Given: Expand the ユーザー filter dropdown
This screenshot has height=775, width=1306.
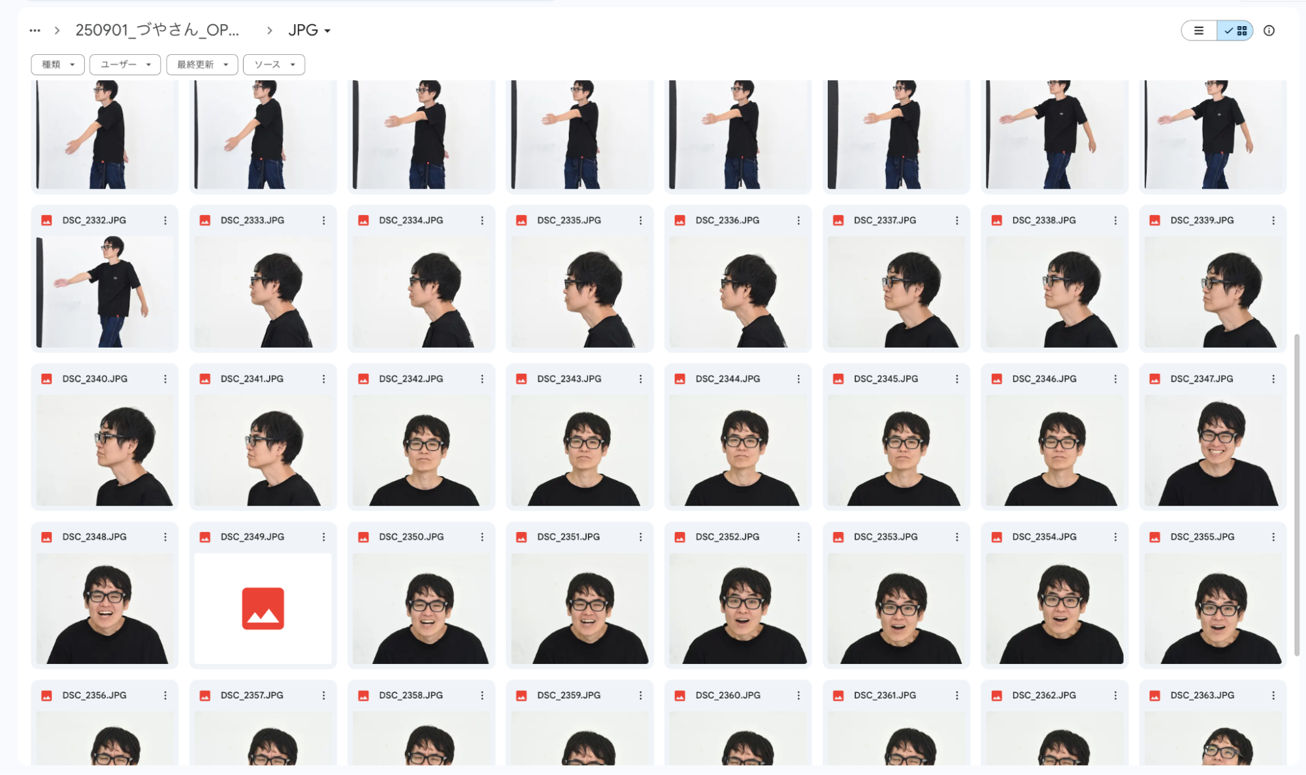Looking at the screenshot, I should tap(125, 65).
